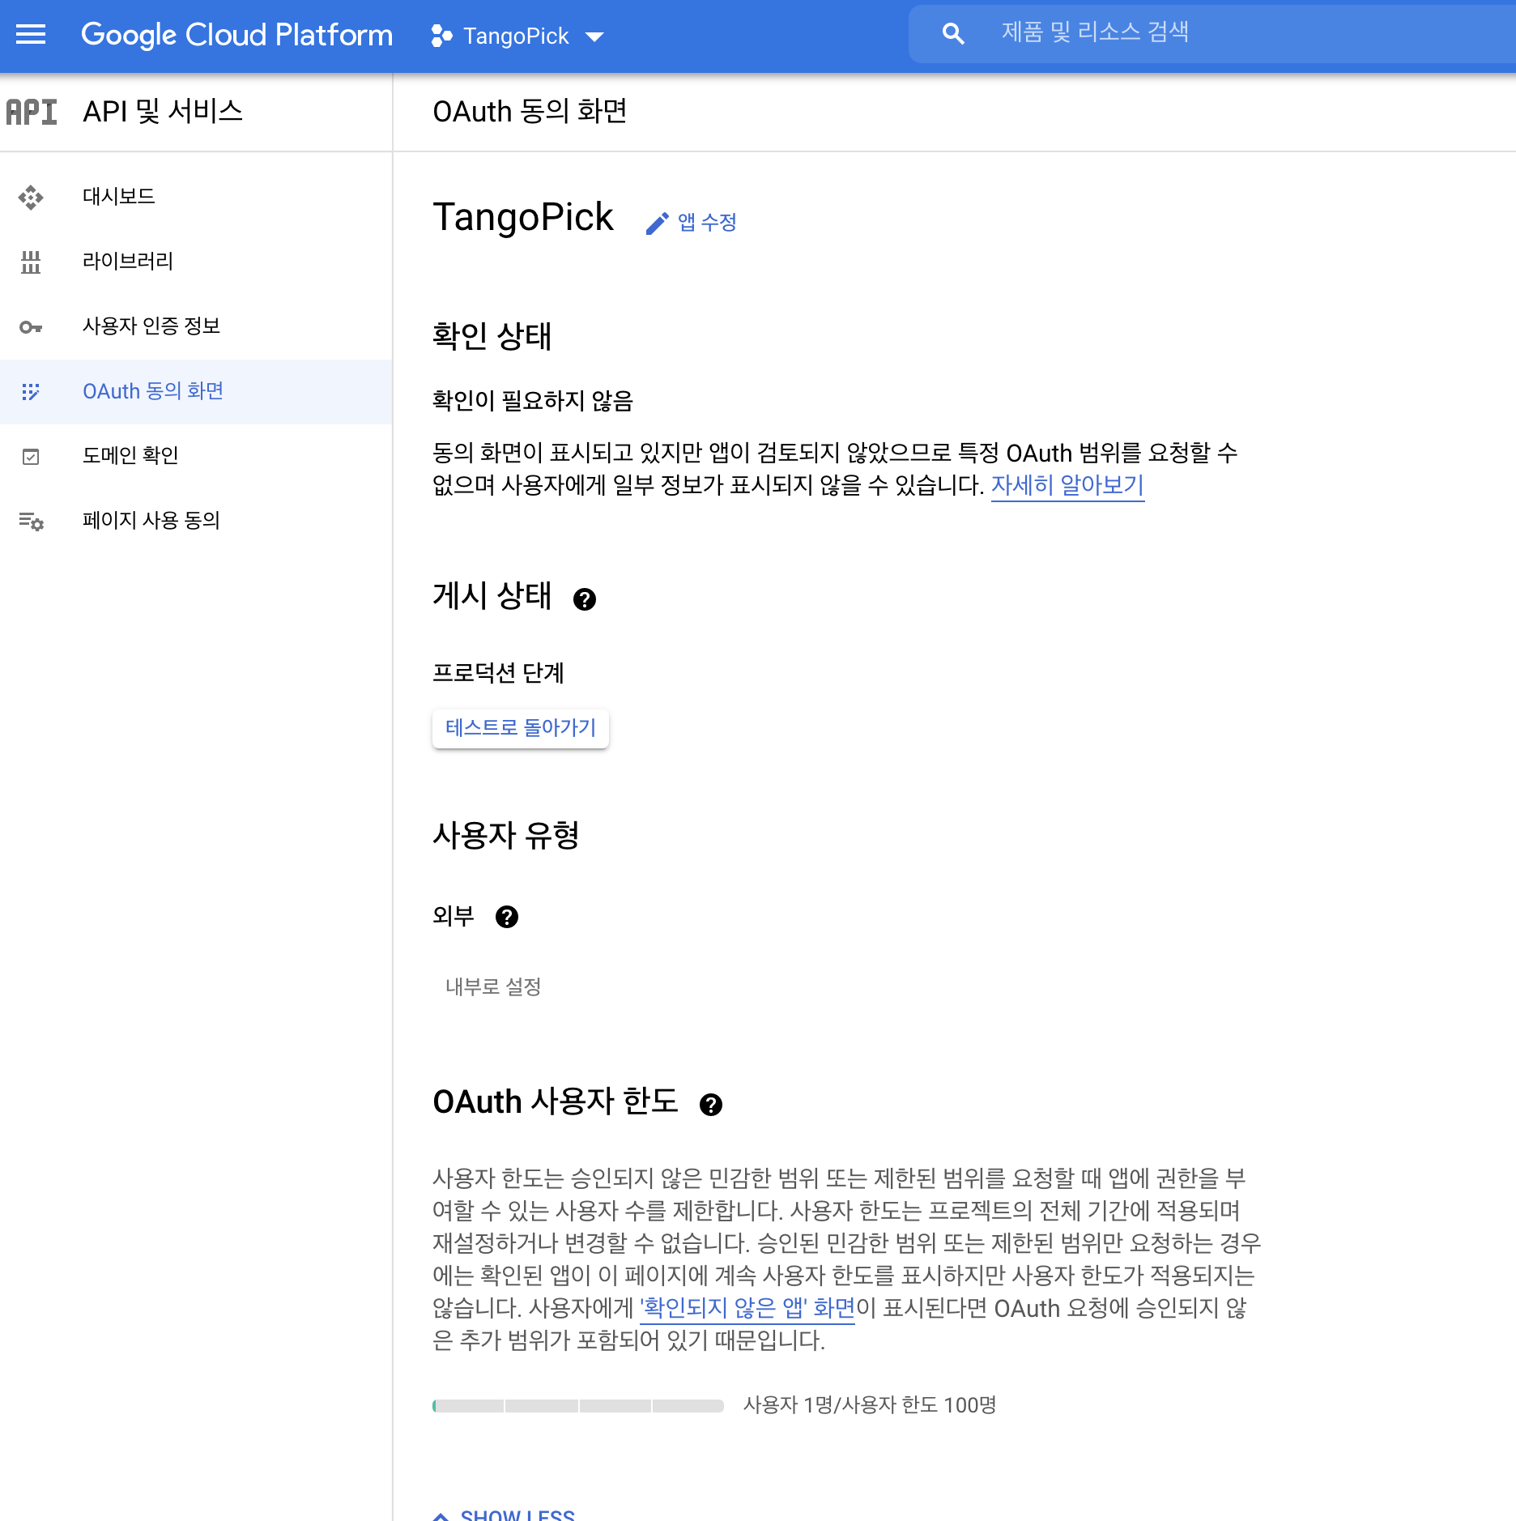
Task: Open 도메인 확인 menu item
Action: 196,456
